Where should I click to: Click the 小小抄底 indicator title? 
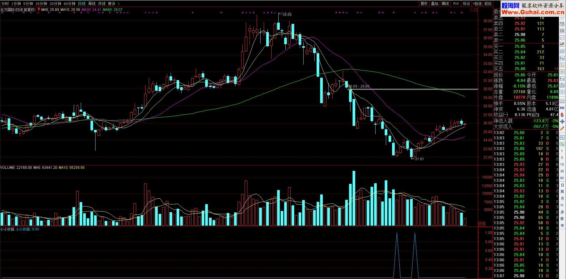(x=7, y=229)
